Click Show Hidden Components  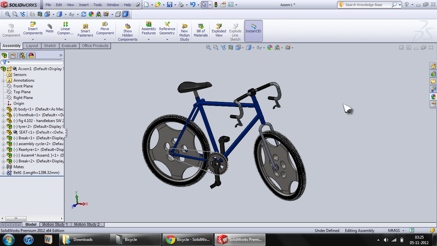pos(128,32)
